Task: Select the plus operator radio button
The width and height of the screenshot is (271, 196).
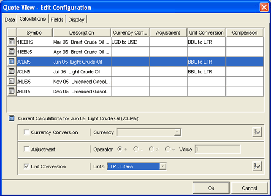Action: [x=120, y=149]
